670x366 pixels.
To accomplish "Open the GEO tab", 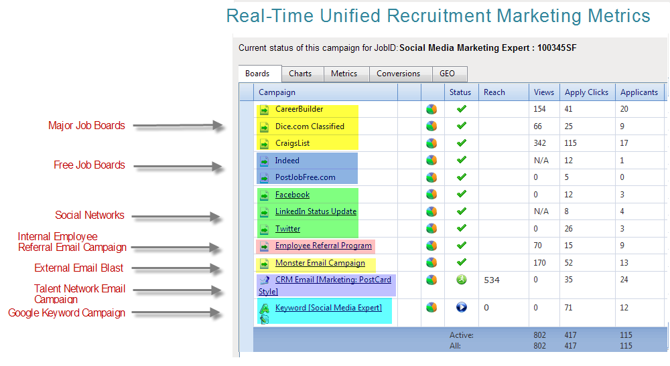I will click(450, 74).
